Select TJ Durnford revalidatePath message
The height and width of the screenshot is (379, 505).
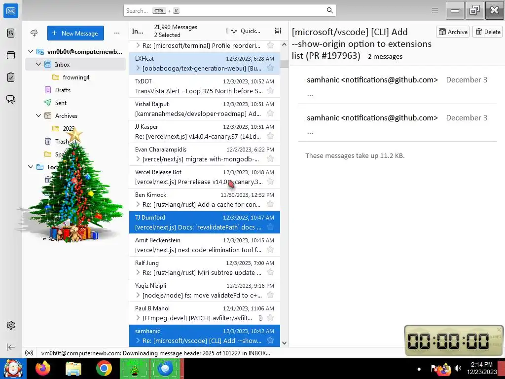coord(205,223)
